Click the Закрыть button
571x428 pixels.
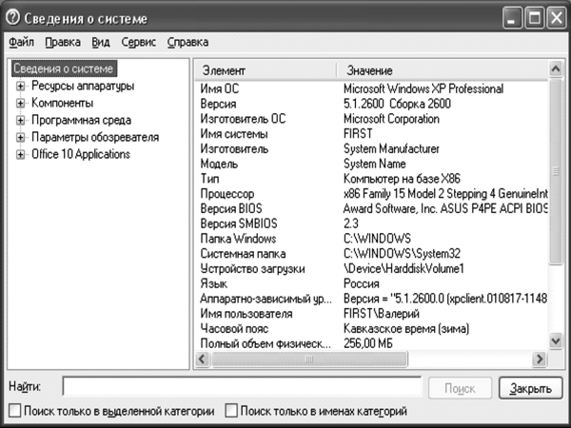(x=531, y=388)
